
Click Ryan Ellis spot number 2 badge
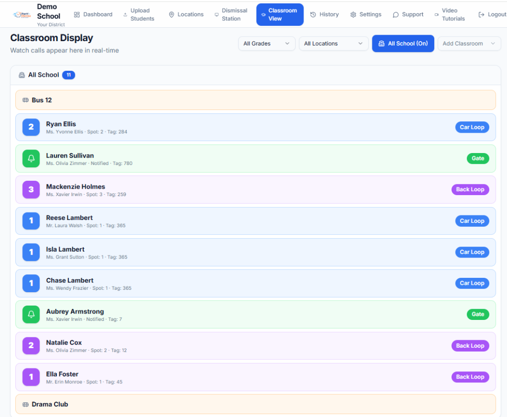(31, 127)
